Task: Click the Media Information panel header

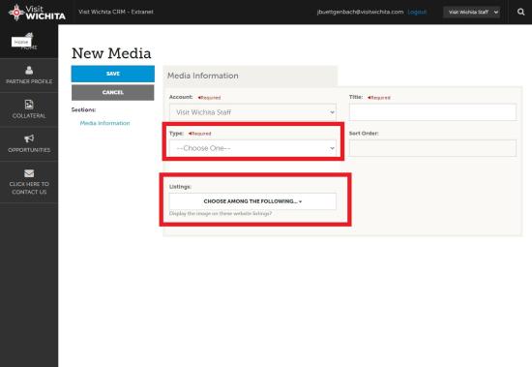Action: (251, 76)
